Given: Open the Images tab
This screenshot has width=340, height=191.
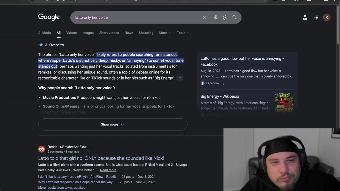Looking at the screenshot, I should pos(88,33).
